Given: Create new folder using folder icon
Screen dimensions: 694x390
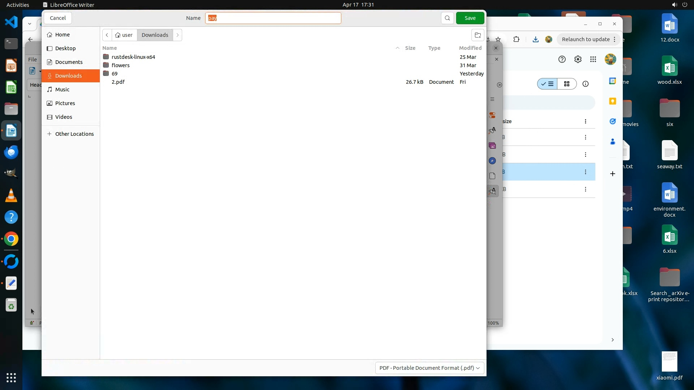Looking at the screenshot, I should pyautogui.click(x=477, y=35).
